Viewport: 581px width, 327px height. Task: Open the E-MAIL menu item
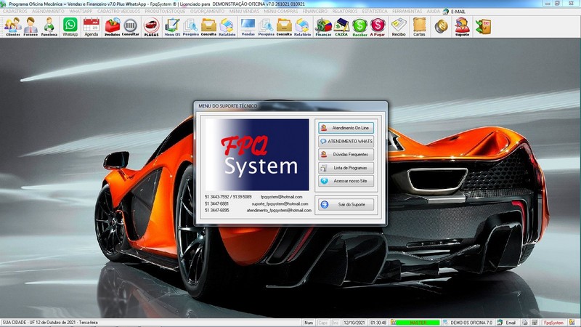[x=460, y=12]
